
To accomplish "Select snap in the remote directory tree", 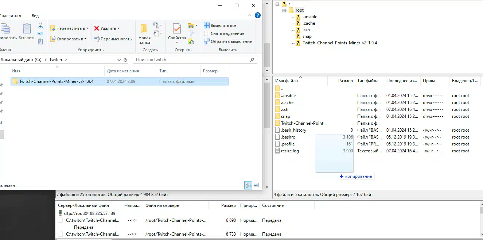I will coord(307,36).
